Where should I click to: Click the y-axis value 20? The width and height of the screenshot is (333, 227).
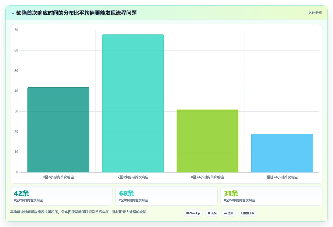[16, 132]
